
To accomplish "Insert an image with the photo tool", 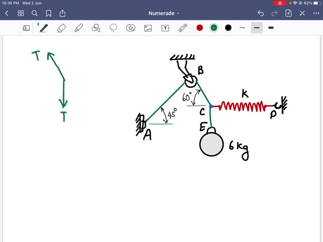I will [148, 28].
